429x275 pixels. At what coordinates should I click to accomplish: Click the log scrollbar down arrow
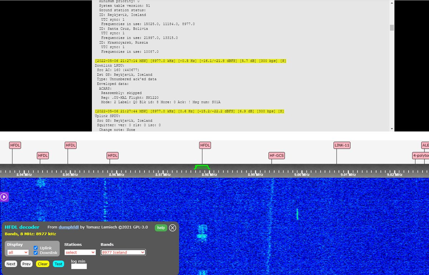coord(392,128)
